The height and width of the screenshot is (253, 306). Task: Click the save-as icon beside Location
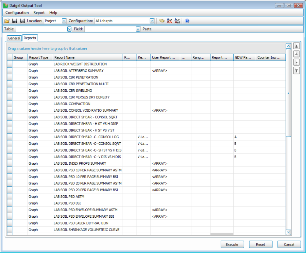point(22,21)
